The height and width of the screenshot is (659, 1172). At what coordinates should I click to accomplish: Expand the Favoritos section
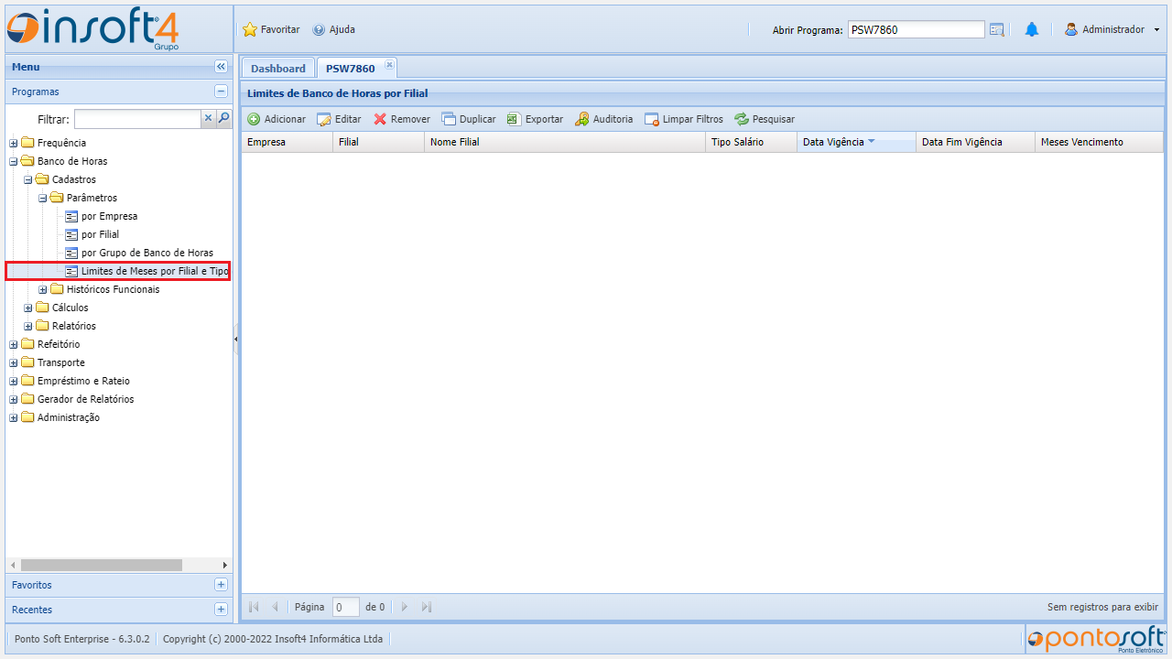click(221, 585)
